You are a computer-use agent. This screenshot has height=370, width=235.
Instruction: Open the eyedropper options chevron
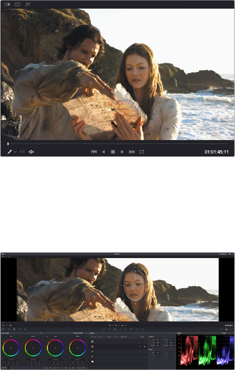[x=15, y=152]
